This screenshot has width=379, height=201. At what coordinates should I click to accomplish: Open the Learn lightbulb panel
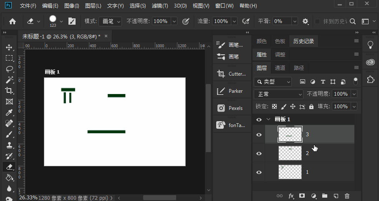pos(370,45)
